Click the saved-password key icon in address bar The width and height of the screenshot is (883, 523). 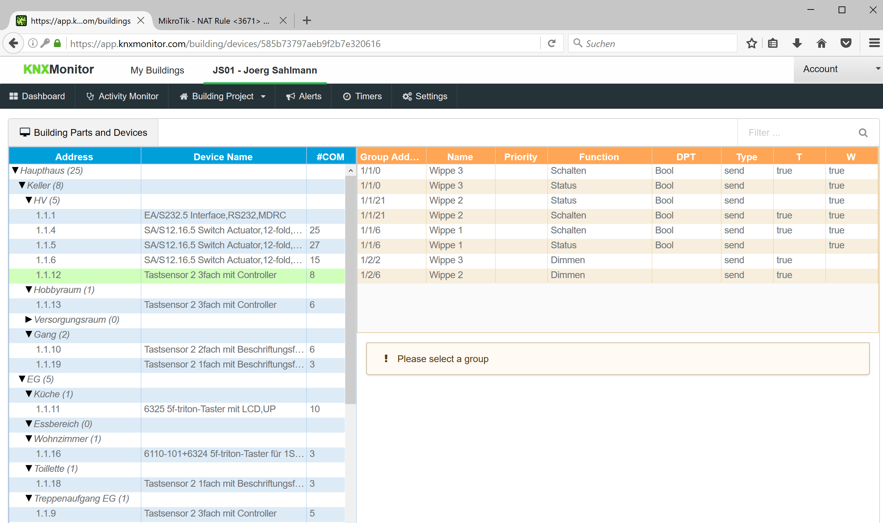pos(45,43)
